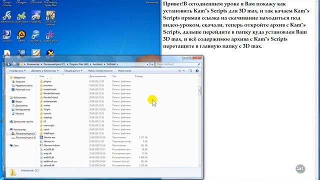This screenshot has height=180, width=320.
Task: Open the AdMunchUD wrench desktop shortcut
Action: (7, 17)
